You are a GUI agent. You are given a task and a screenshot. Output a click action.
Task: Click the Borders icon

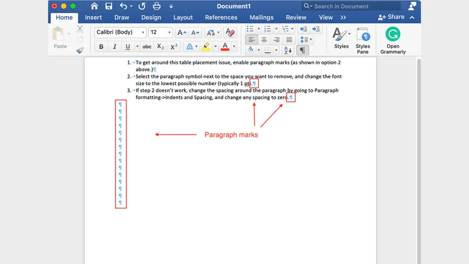pos(267,50)
